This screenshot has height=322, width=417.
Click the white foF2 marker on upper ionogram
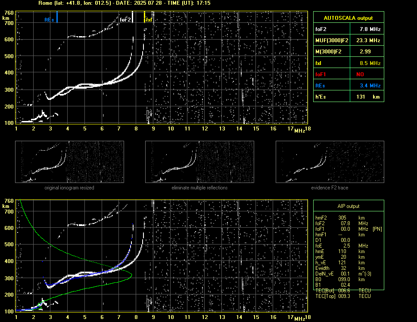point(132,17)
